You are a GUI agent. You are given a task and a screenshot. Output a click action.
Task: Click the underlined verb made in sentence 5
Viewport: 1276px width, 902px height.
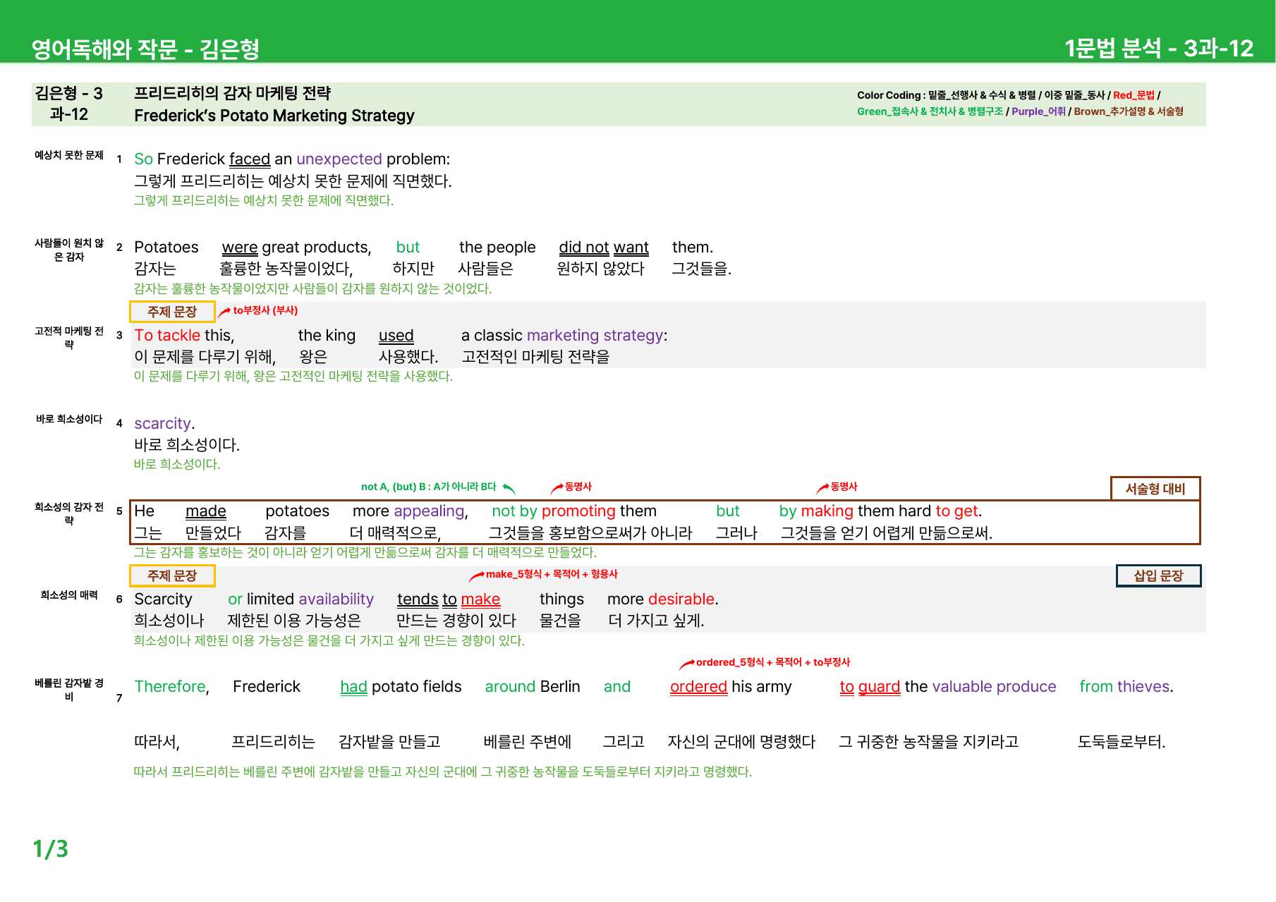coord(206,511)
